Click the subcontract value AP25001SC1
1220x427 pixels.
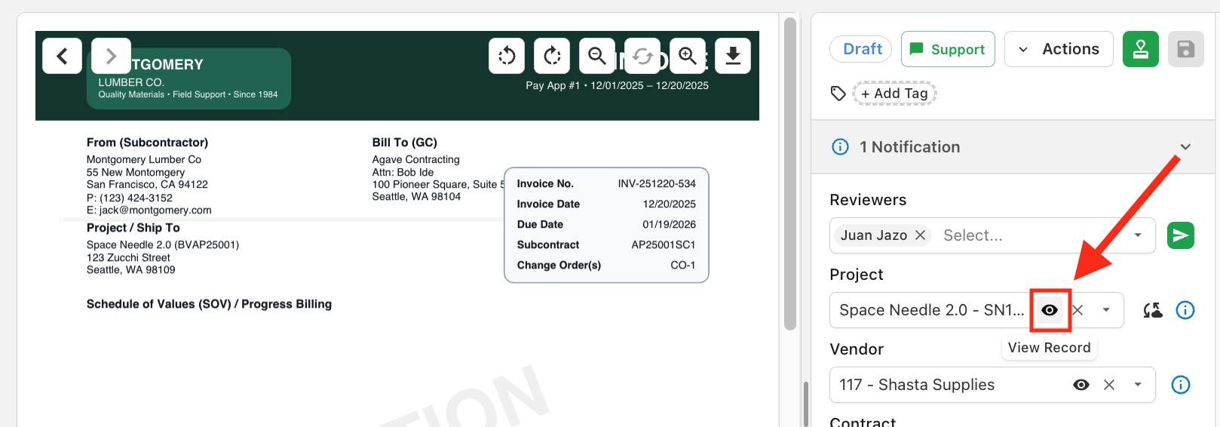[664, 245]
